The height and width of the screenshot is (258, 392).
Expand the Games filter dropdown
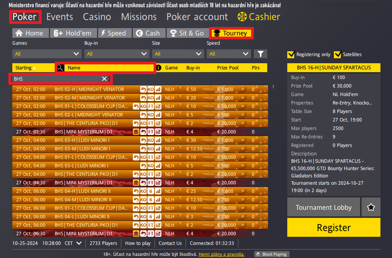(x=47, y=54)
